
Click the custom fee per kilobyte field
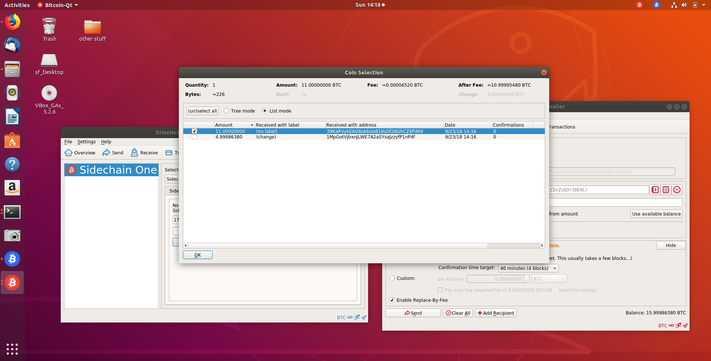(495, 279)
